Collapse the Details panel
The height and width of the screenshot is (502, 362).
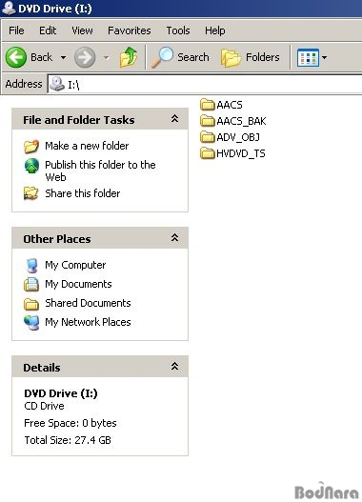(174, 366)
